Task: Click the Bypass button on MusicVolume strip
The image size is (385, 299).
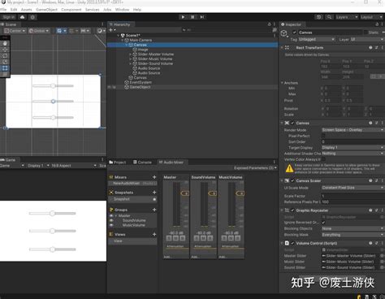Action: [x=238, y=238]
